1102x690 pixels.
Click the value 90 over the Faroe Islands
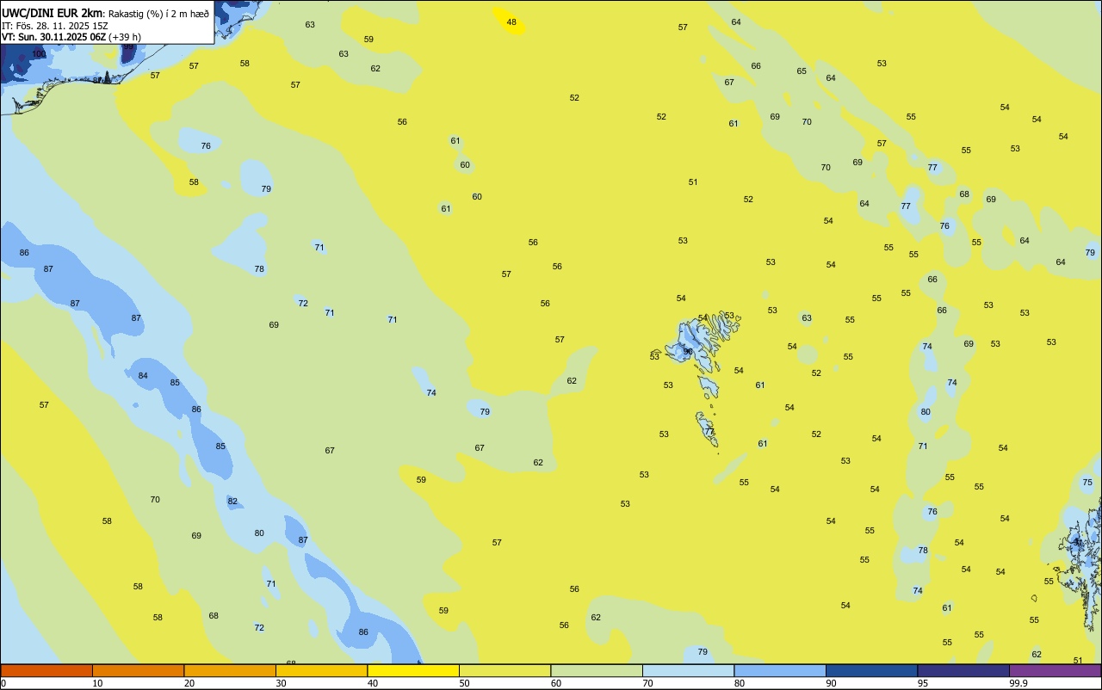(x=688, y=351)
